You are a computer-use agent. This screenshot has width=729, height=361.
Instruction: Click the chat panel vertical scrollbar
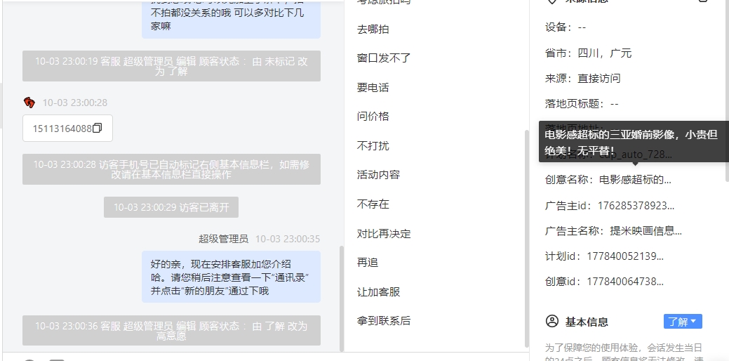click(342, 298)
